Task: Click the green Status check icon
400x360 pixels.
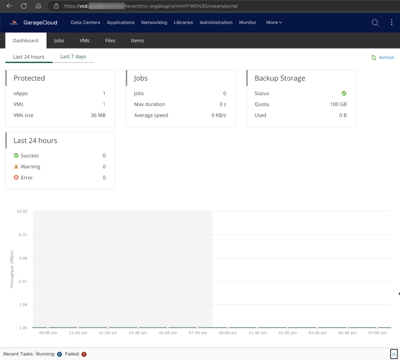Action: (344, 93)
